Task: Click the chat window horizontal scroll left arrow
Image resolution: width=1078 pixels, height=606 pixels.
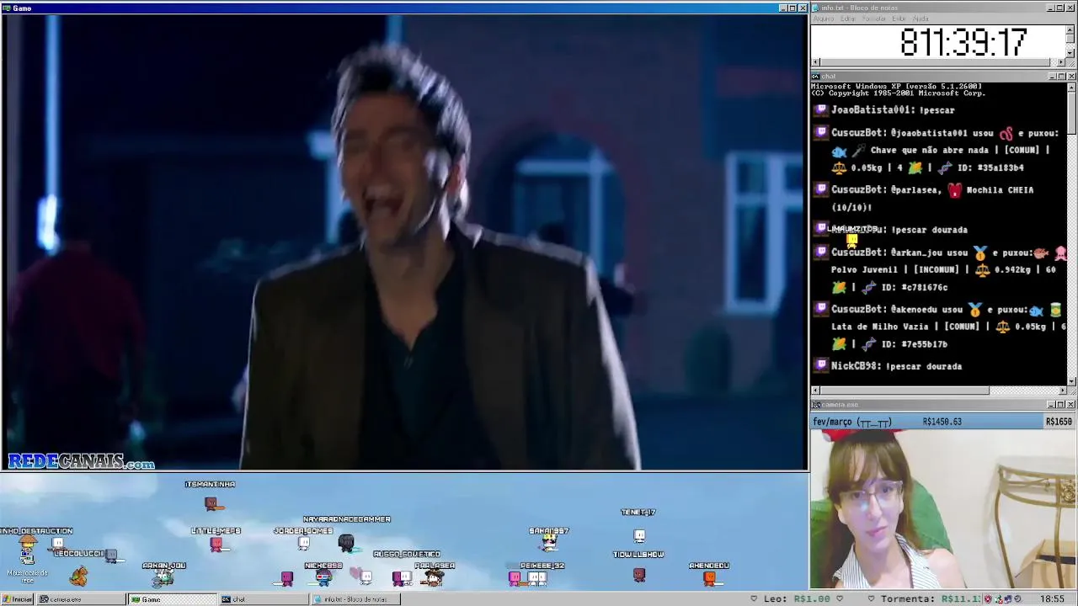Action: click(815, 391)
